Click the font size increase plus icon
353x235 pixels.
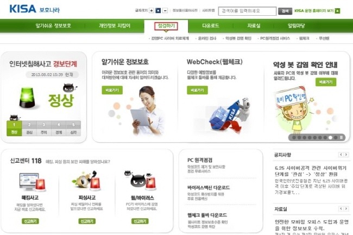pos(152,10)
